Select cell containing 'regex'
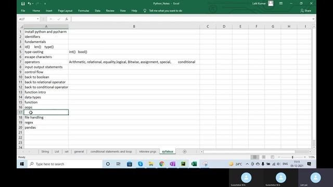 pos(46,123)
